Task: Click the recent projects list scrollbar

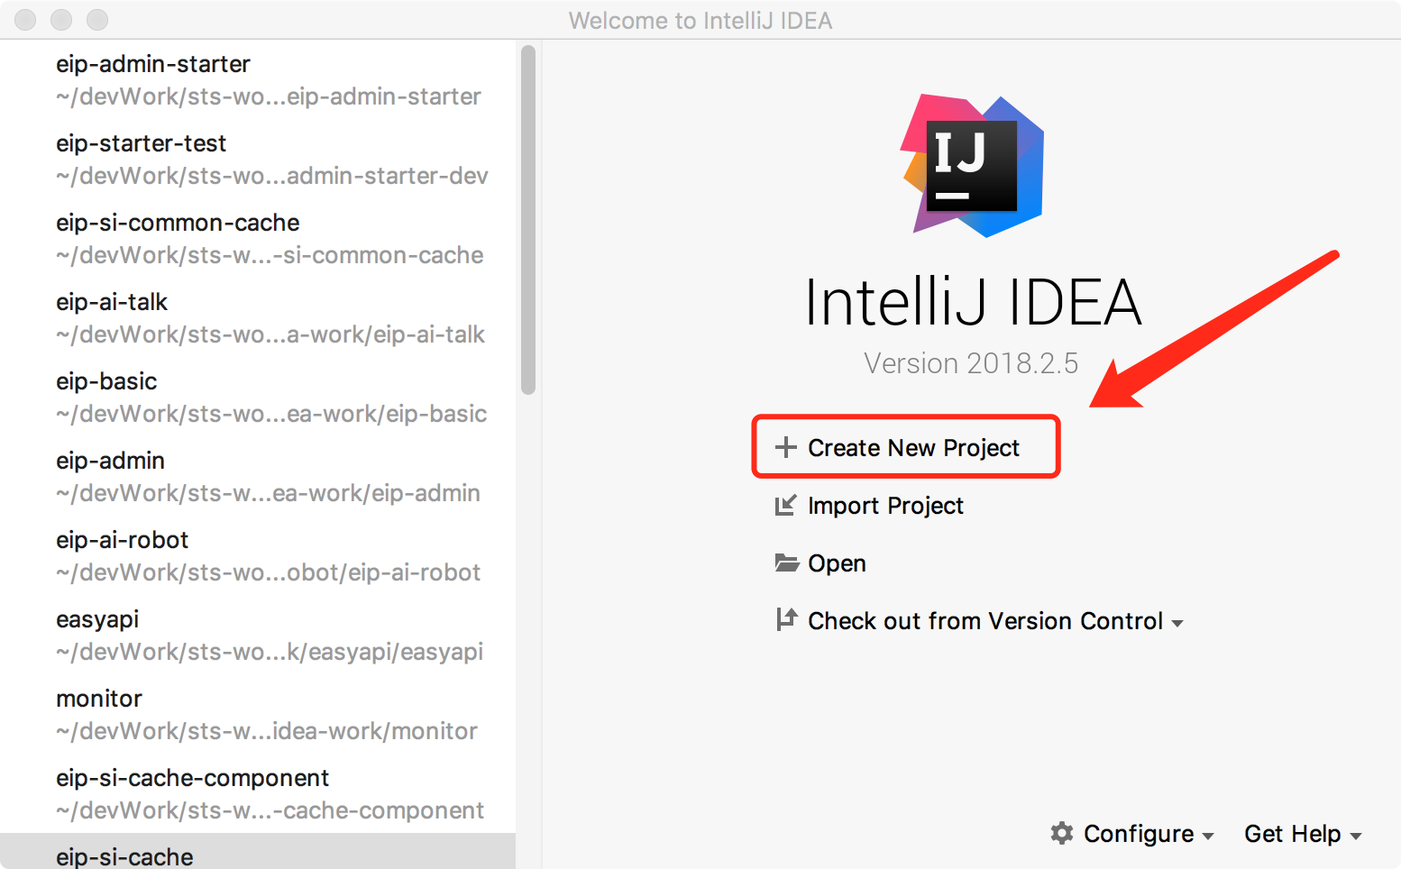Action: pos(528,219)
